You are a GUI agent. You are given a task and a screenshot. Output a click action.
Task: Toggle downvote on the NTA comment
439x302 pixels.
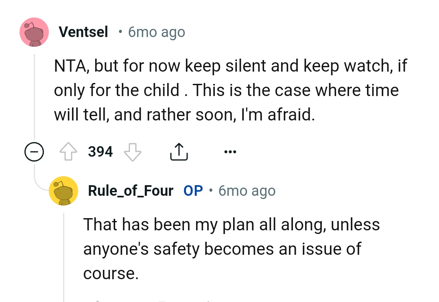coord(133,152)
